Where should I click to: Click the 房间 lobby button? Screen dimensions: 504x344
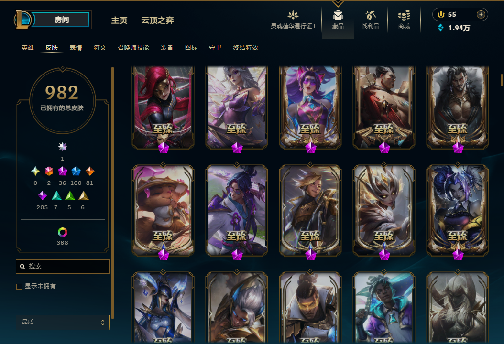click(61, 20)
